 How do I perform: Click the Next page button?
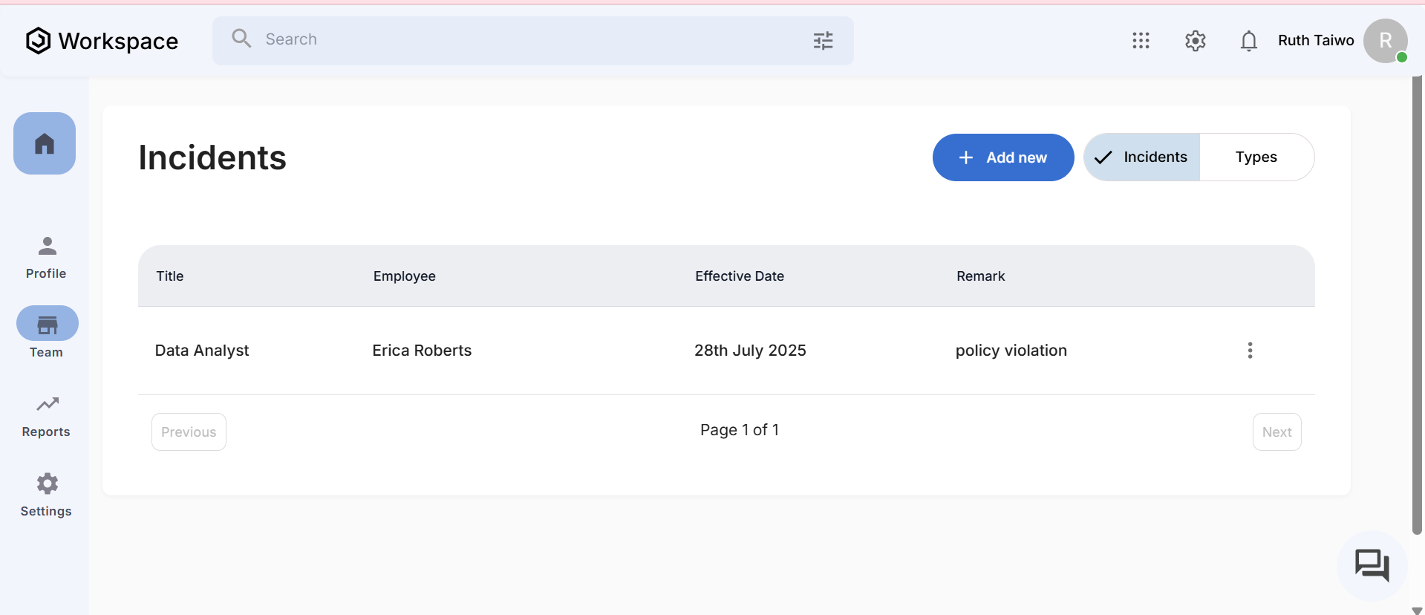tap(1276, 432)
